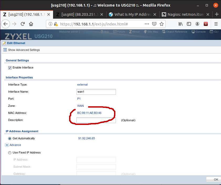Screen dimensions: 221x185
Task: Click the red extension badge showing 4
Action: (x=206, y=24)
